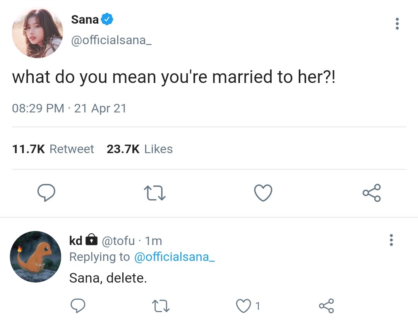Click the blue verified badge next to Sana
This screenshot has height=321, width=418.
pyautogui.click(x=107, y=19)
